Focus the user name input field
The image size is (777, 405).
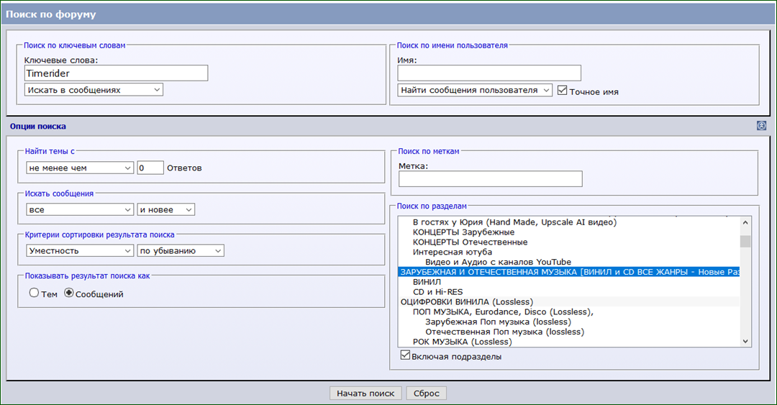(x=489, y=73)
